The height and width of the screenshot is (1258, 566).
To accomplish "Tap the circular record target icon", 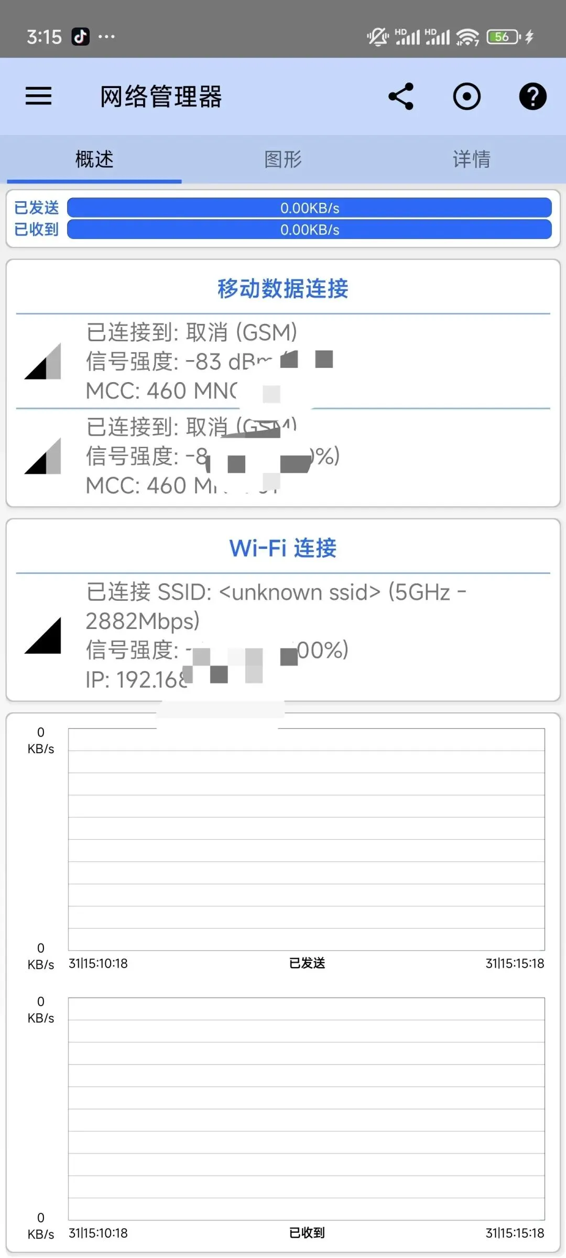I will pos(466,96).
